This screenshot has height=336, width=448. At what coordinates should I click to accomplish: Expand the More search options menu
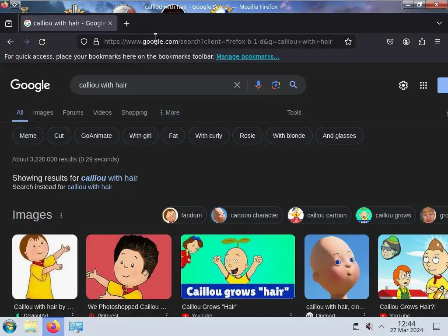point(169,112)
